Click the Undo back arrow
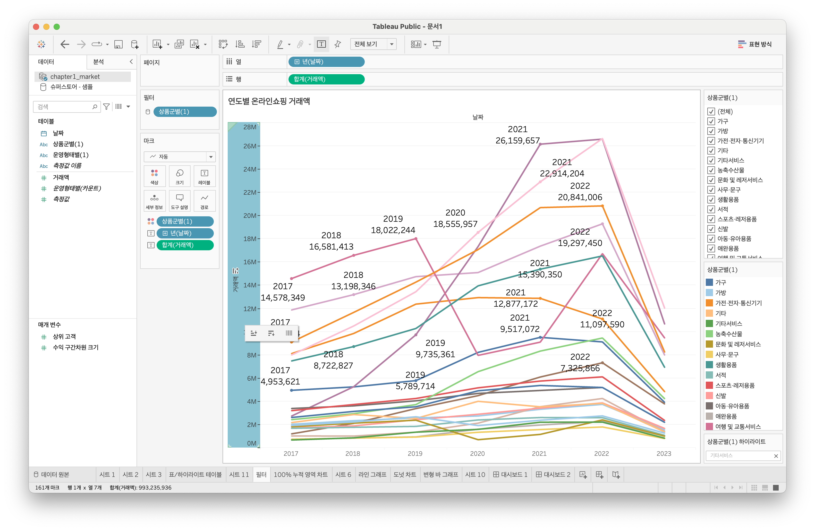Image resolution: width=815 pixels, height=531 pixels. click(x=65, y=44)
